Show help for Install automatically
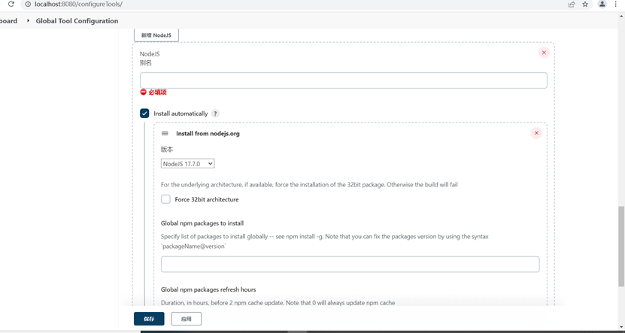This screenshot has width=625, height=333. (x=215, y=114)
